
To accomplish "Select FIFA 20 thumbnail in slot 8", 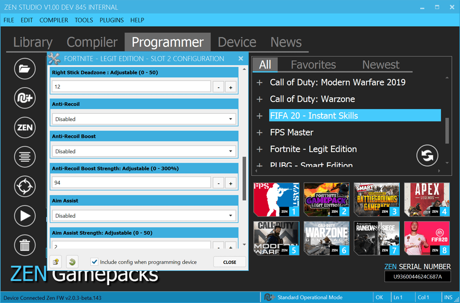I will [x=427, y=238].
